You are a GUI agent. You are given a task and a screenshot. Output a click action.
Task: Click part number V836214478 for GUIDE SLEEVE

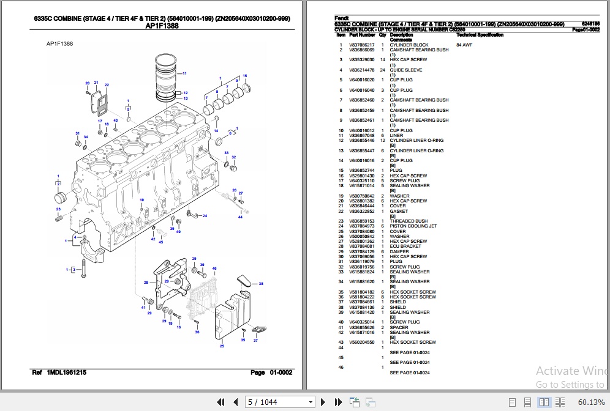click(362, 70)
